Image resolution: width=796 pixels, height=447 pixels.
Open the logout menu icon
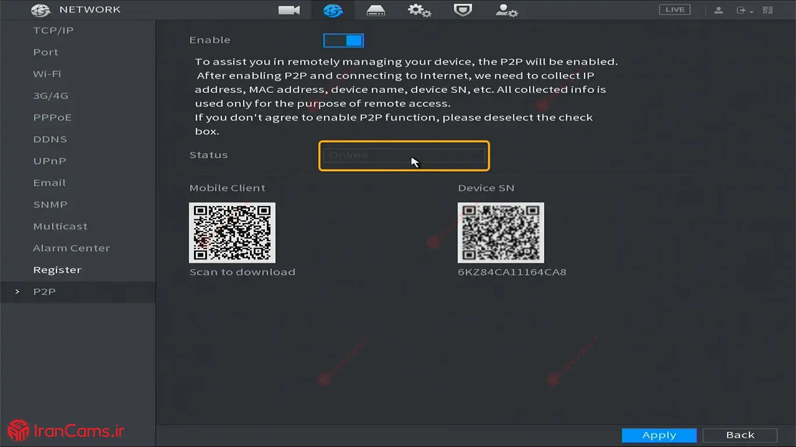[744, 10]
